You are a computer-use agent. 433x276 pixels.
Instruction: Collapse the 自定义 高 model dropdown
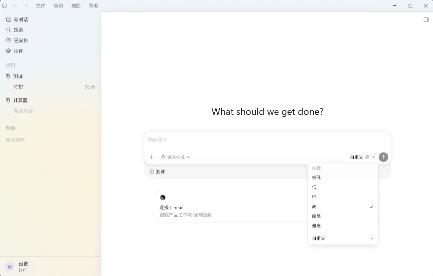[x=362, y=157]
